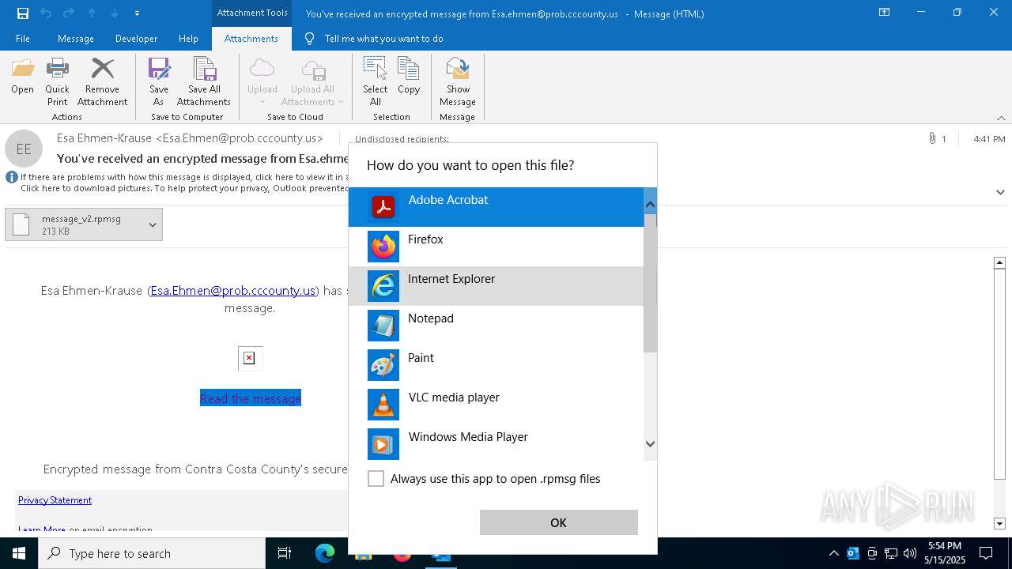Screen dimensions: 1012x569
Task: Click Select All icon in Selection group
Action: click(375, 69)
